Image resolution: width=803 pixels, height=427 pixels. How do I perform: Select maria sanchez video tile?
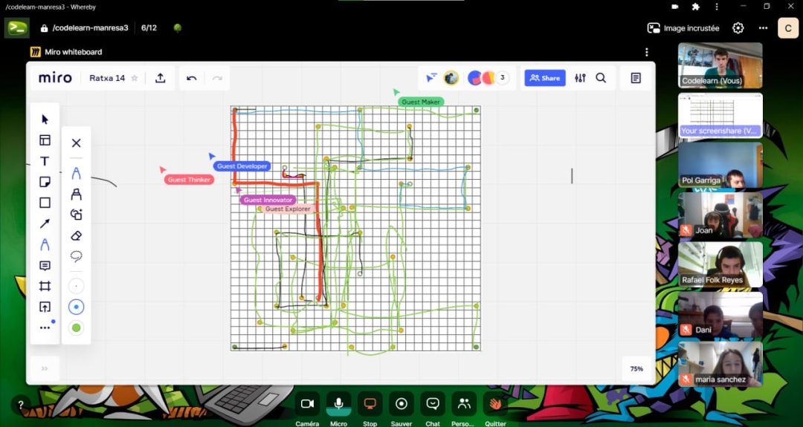point(720,364)
